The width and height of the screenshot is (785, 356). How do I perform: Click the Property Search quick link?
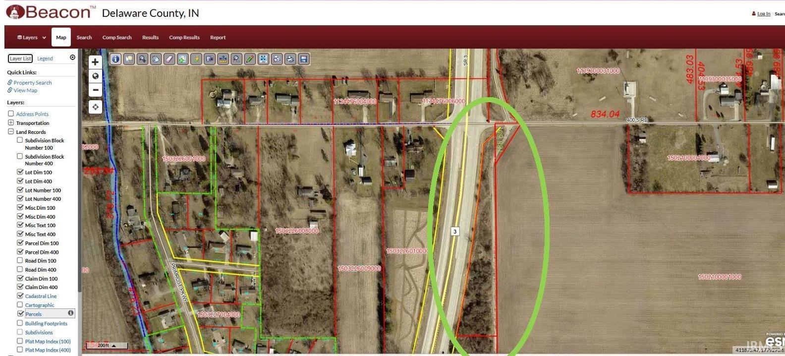tap(33, 83)
